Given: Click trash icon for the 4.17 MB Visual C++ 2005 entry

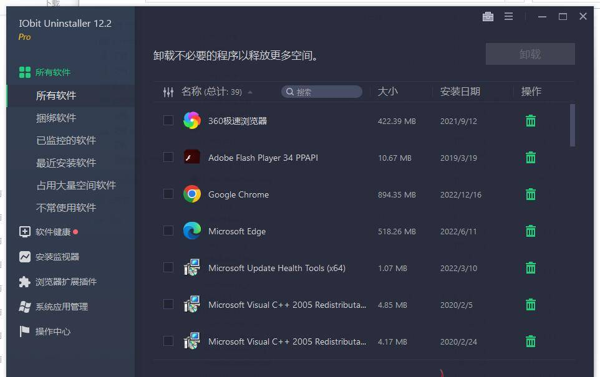Looking at the screenshot, I should click(530, 341).
